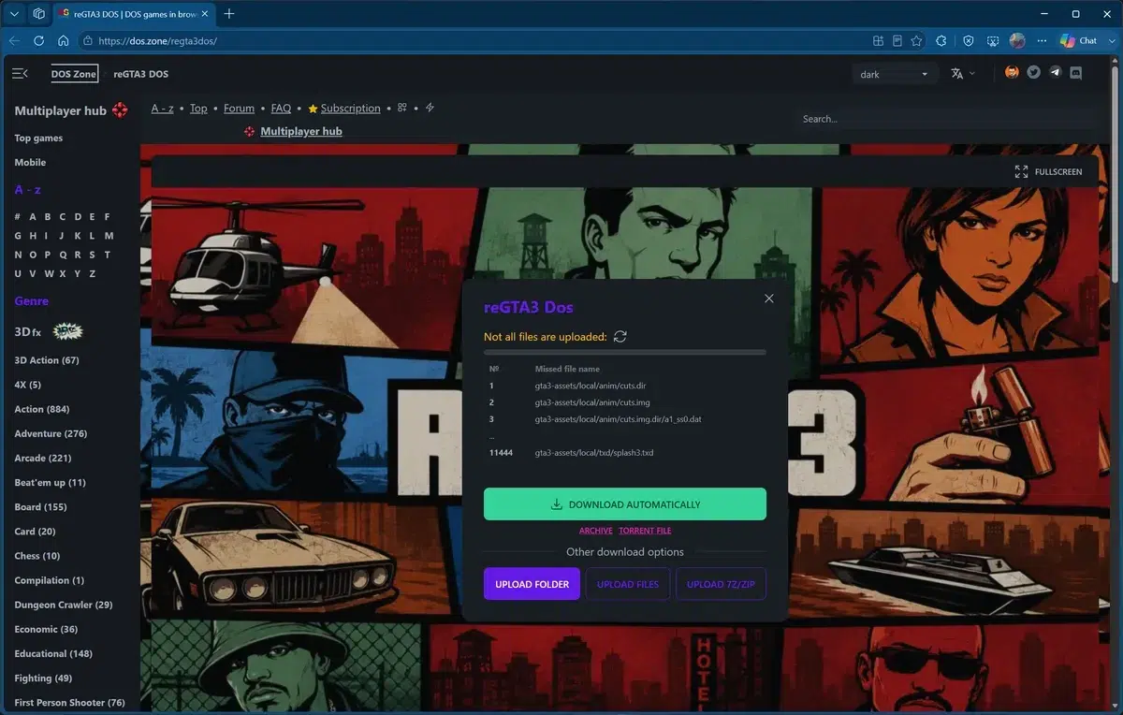Open the Forum link in top nav

239,109
